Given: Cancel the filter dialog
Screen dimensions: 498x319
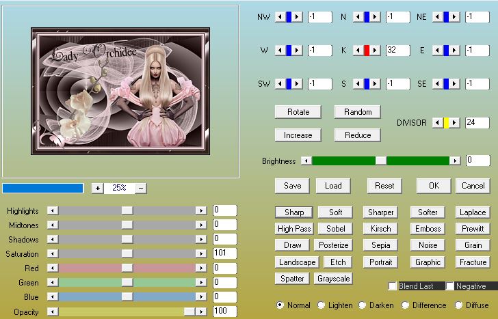Looking at the screenshot, I should (473, 186).
